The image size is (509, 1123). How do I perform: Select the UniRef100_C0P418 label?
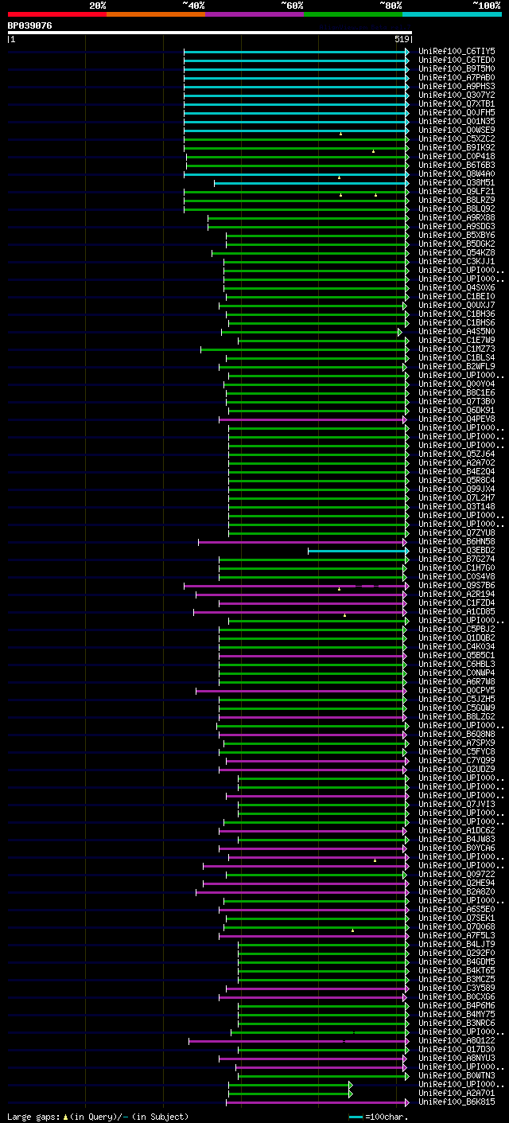[x=457, y=156]
